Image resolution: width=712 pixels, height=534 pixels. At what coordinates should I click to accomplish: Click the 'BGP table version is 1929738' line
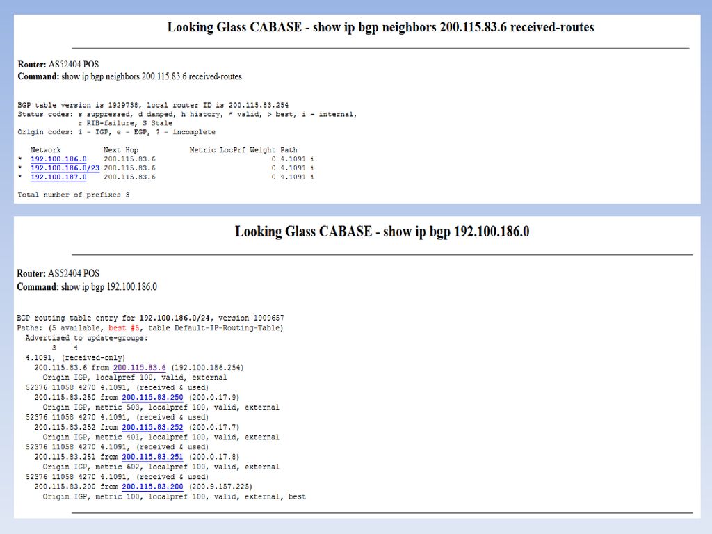click(x=153, y=105)
